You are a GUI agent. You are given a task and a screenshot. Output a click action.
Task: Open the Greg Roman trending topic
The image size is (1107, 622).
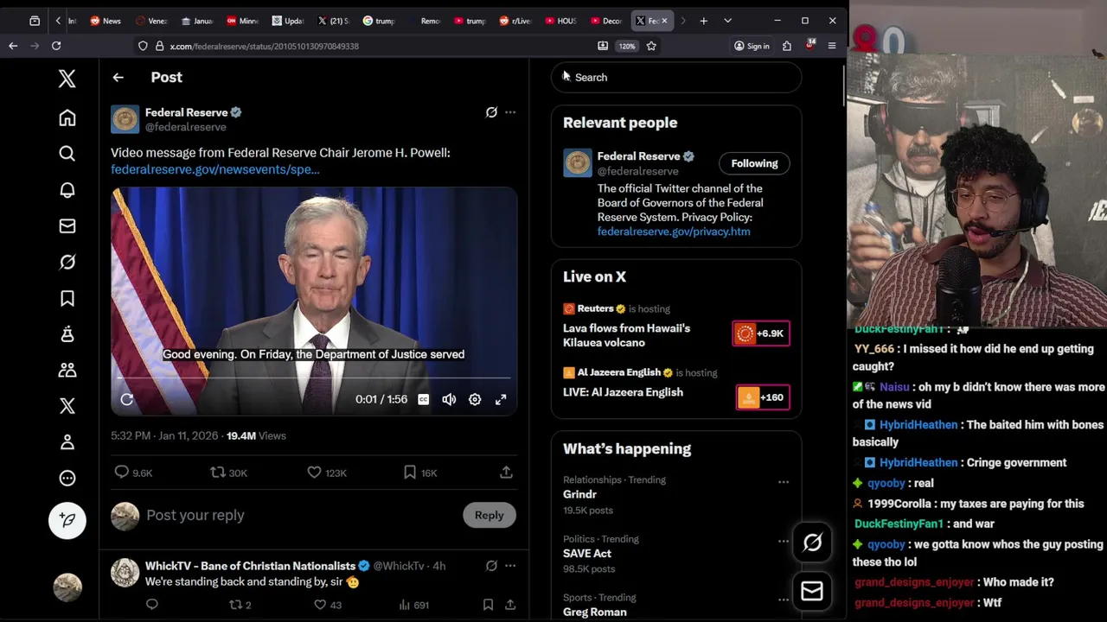(595, 612)
